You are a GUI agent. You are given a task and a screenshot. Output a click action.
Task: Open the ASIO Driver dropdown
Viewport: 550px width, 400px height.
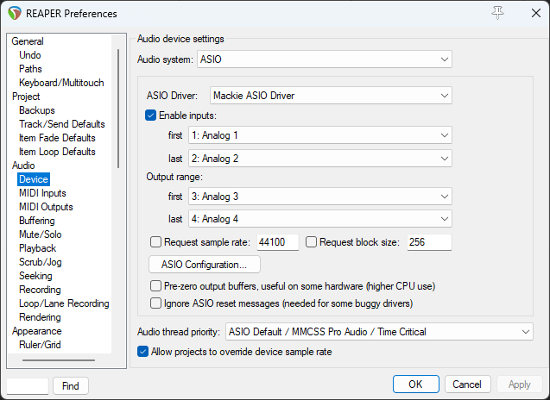[x=331, y=96]
